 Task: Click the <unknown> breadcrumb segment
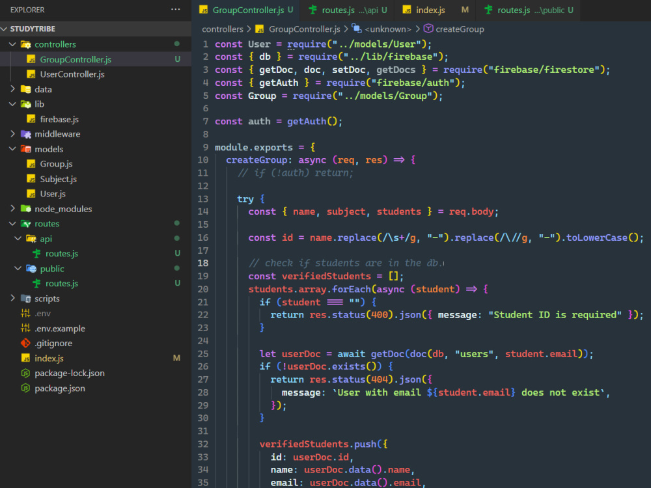387,29
